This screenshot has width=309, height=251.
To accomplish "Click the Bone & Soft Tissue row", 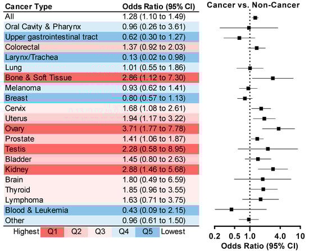I will coord(101,77).
